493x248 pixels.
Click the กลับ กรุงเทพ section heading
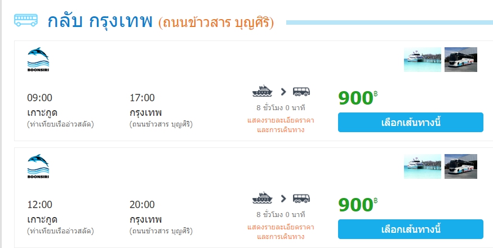[x=100, y=21]
